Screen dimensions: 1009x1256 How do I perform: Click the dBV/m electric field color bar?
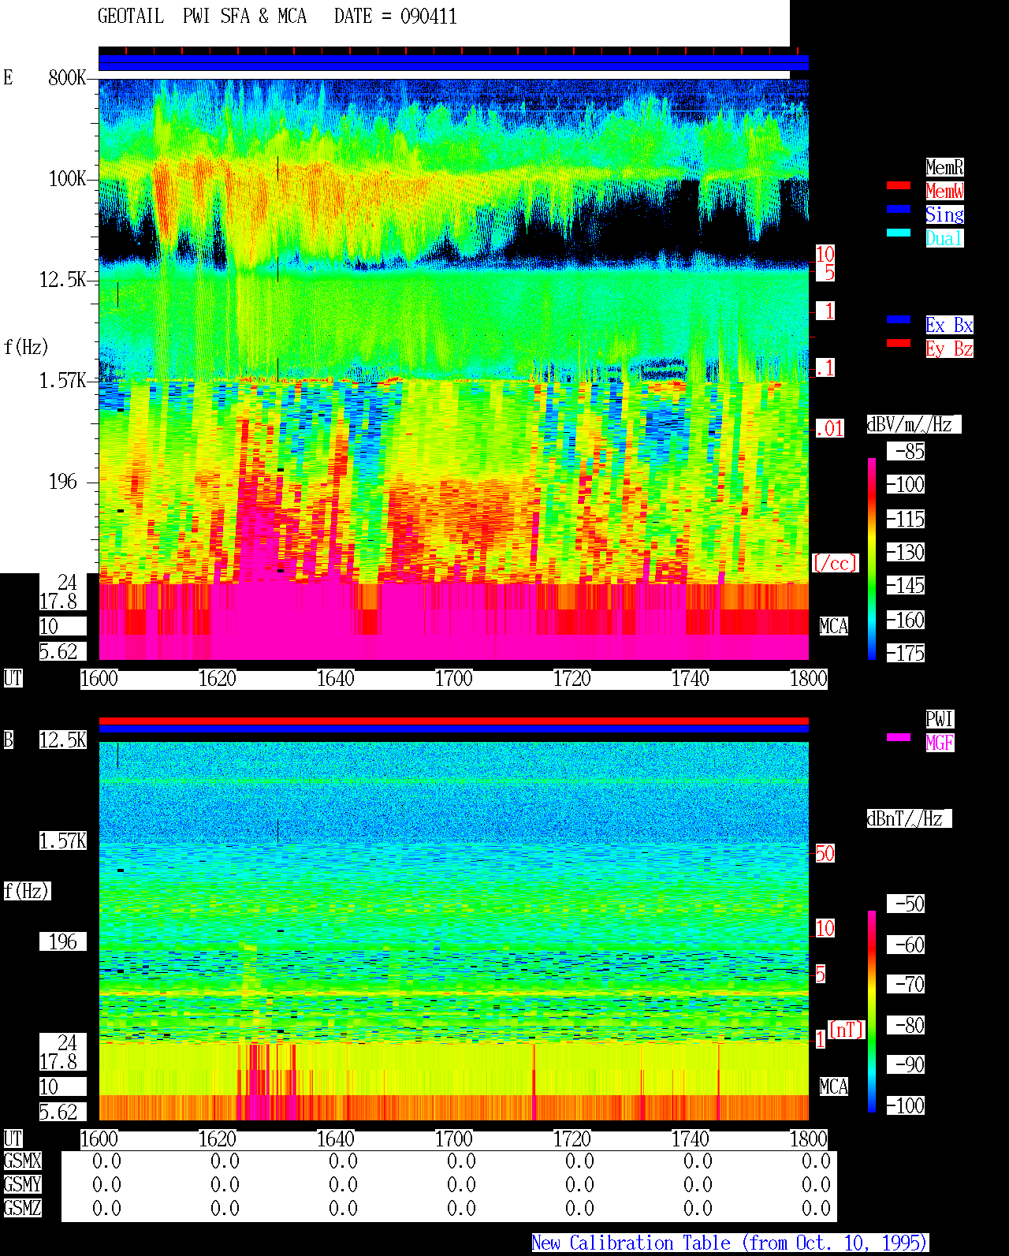(x=872, y=558)
